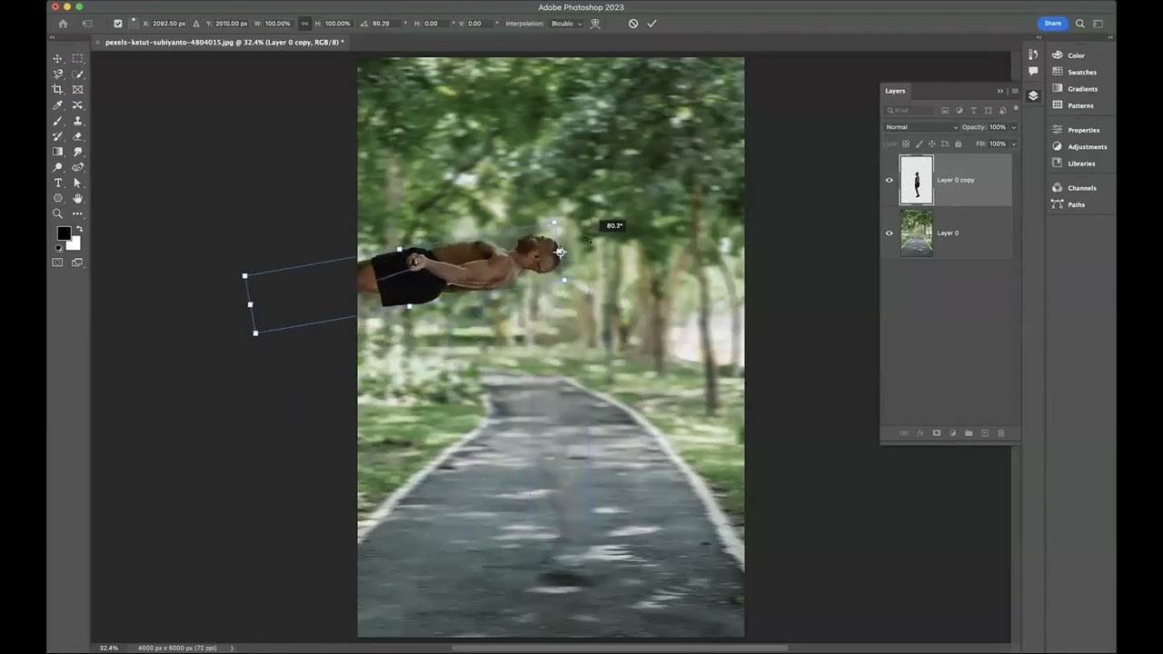Open the search icon in the top right
1163x654 pixels.
pos(1080,24)
